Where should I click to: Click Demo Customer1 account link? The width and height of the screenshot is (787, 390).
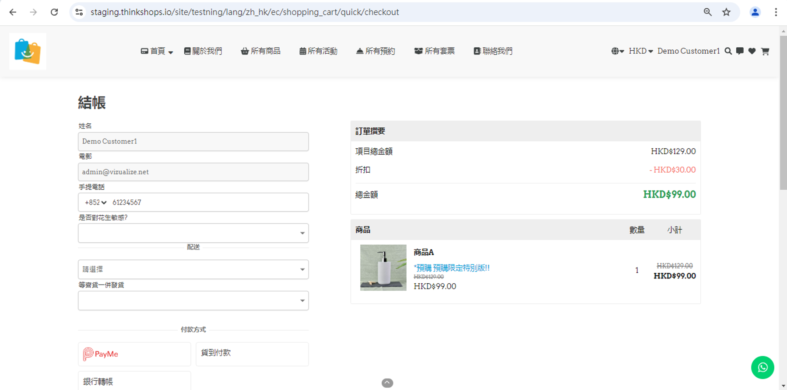pos(688,51)
